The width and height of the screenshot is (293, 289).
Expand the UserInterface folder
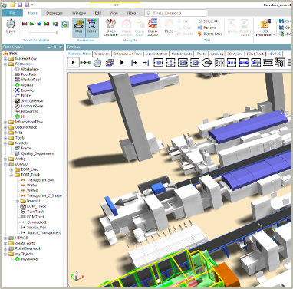(5, 127)
